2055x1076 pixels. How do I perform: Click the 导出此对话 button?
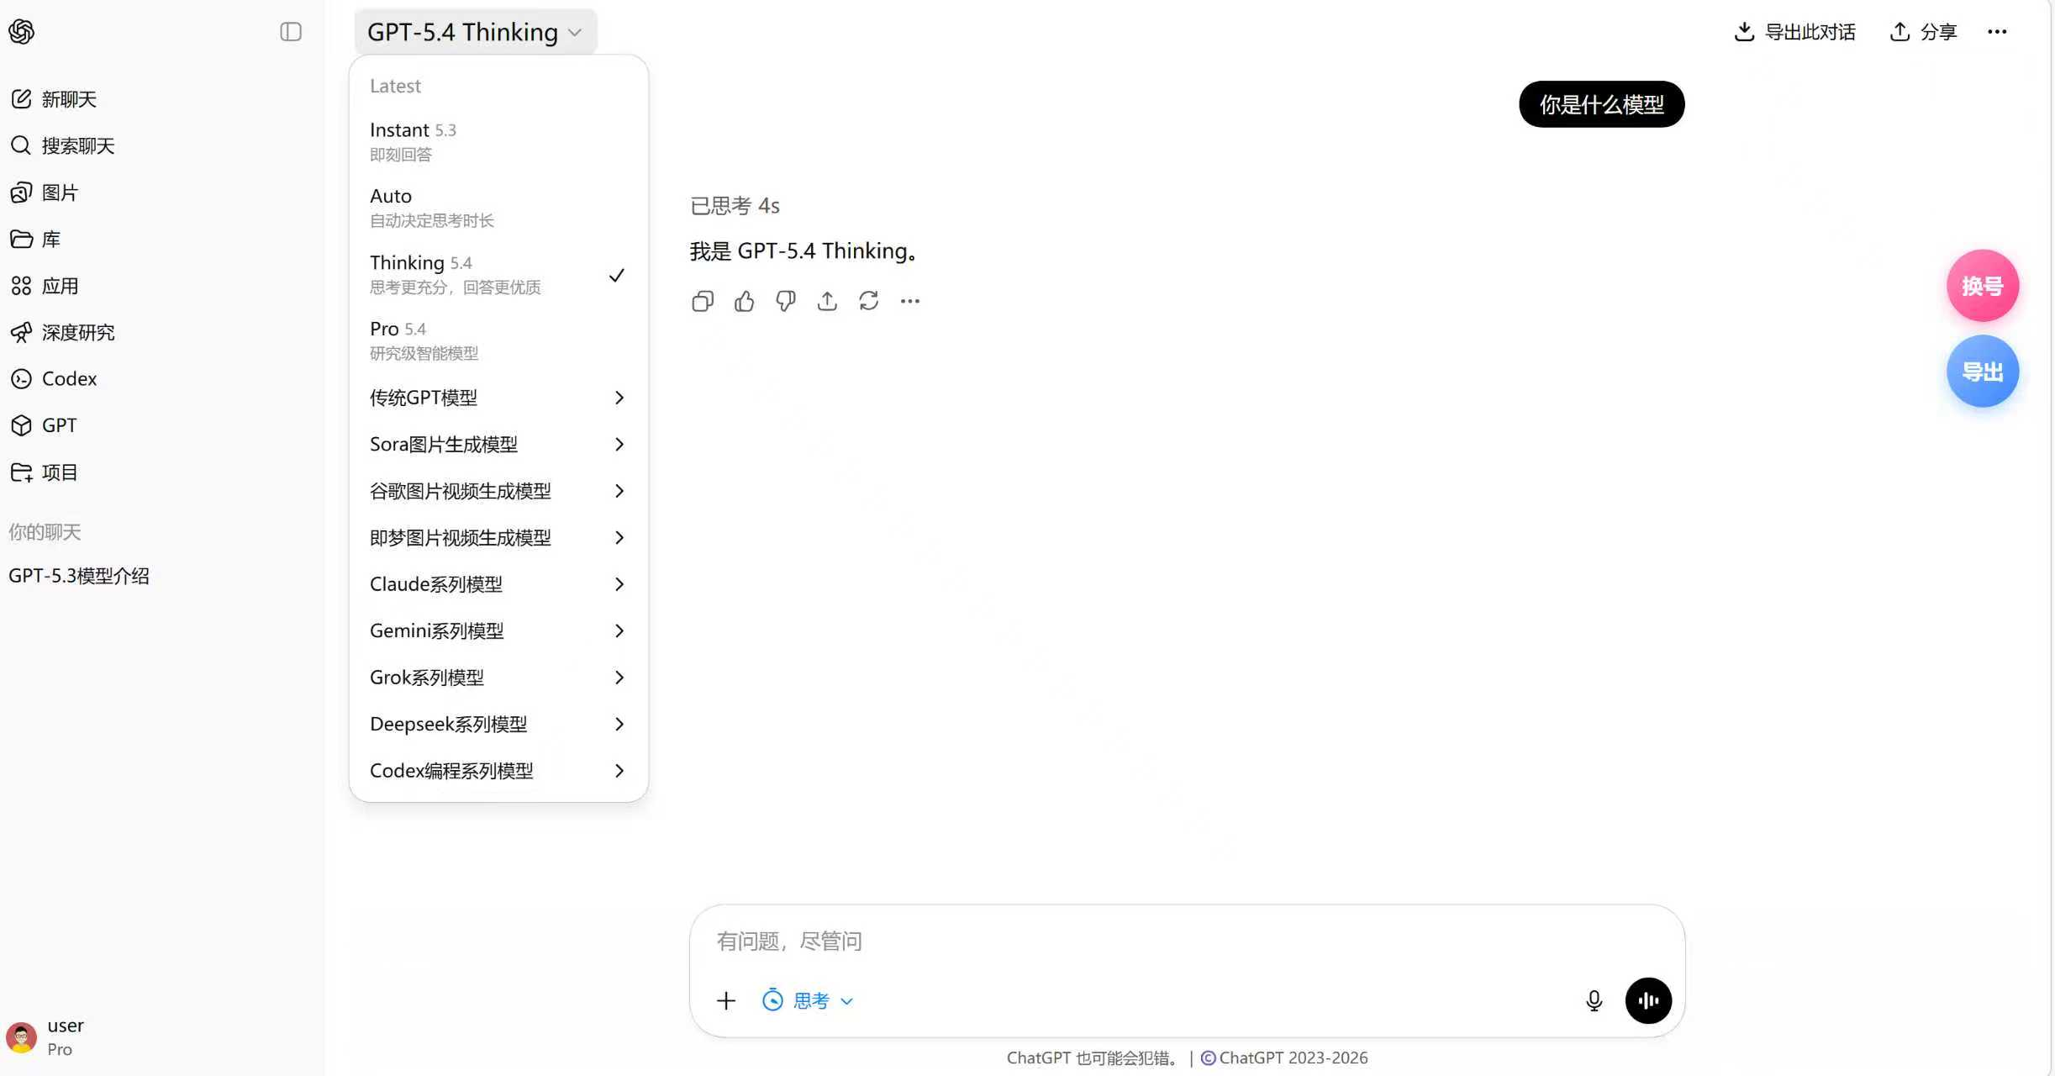click(x=1795, y=32)
